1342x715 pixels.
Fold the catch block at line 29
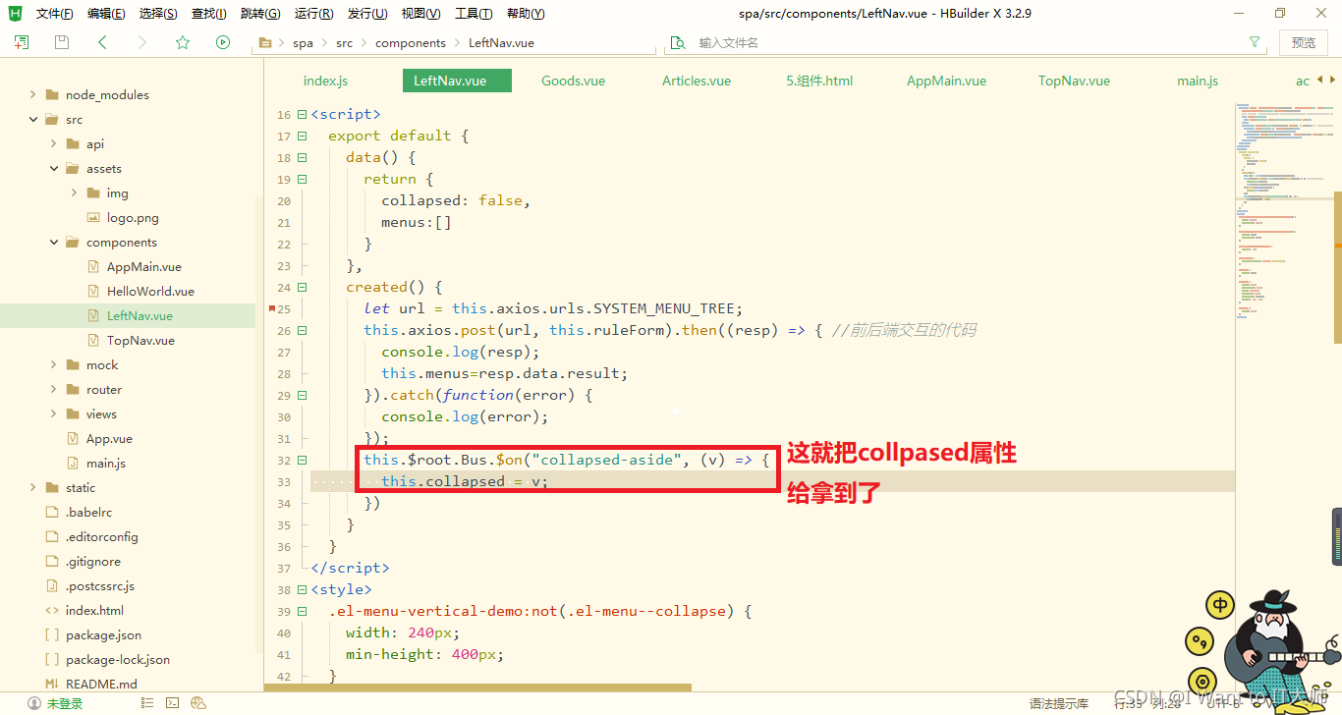click(303, 395)
